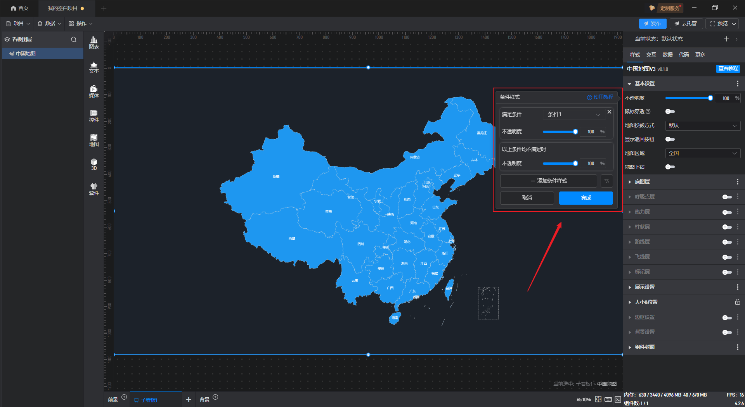This screenshot has width=745, height=407.
Task: Open the 文本 text components panel
Action: click(94, 67)
